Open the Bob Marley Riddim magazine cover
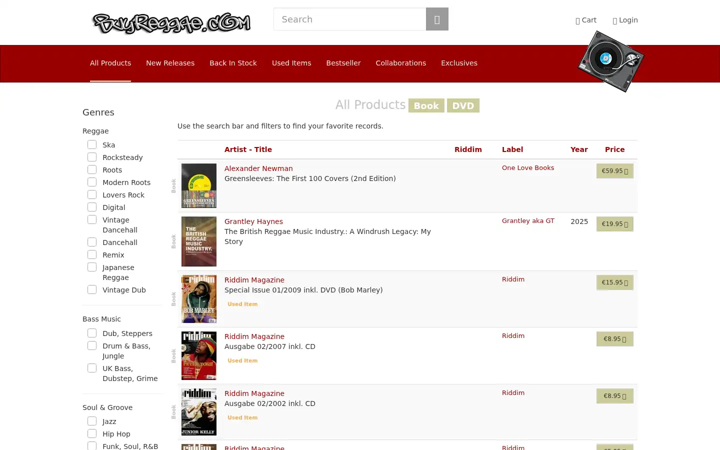The height and width of the screenshot is (450, 720). [x=199, y=299]
